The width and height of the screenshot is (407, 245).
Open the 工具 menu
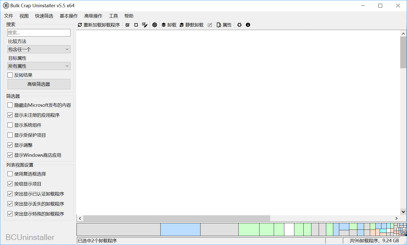(113, 16)
